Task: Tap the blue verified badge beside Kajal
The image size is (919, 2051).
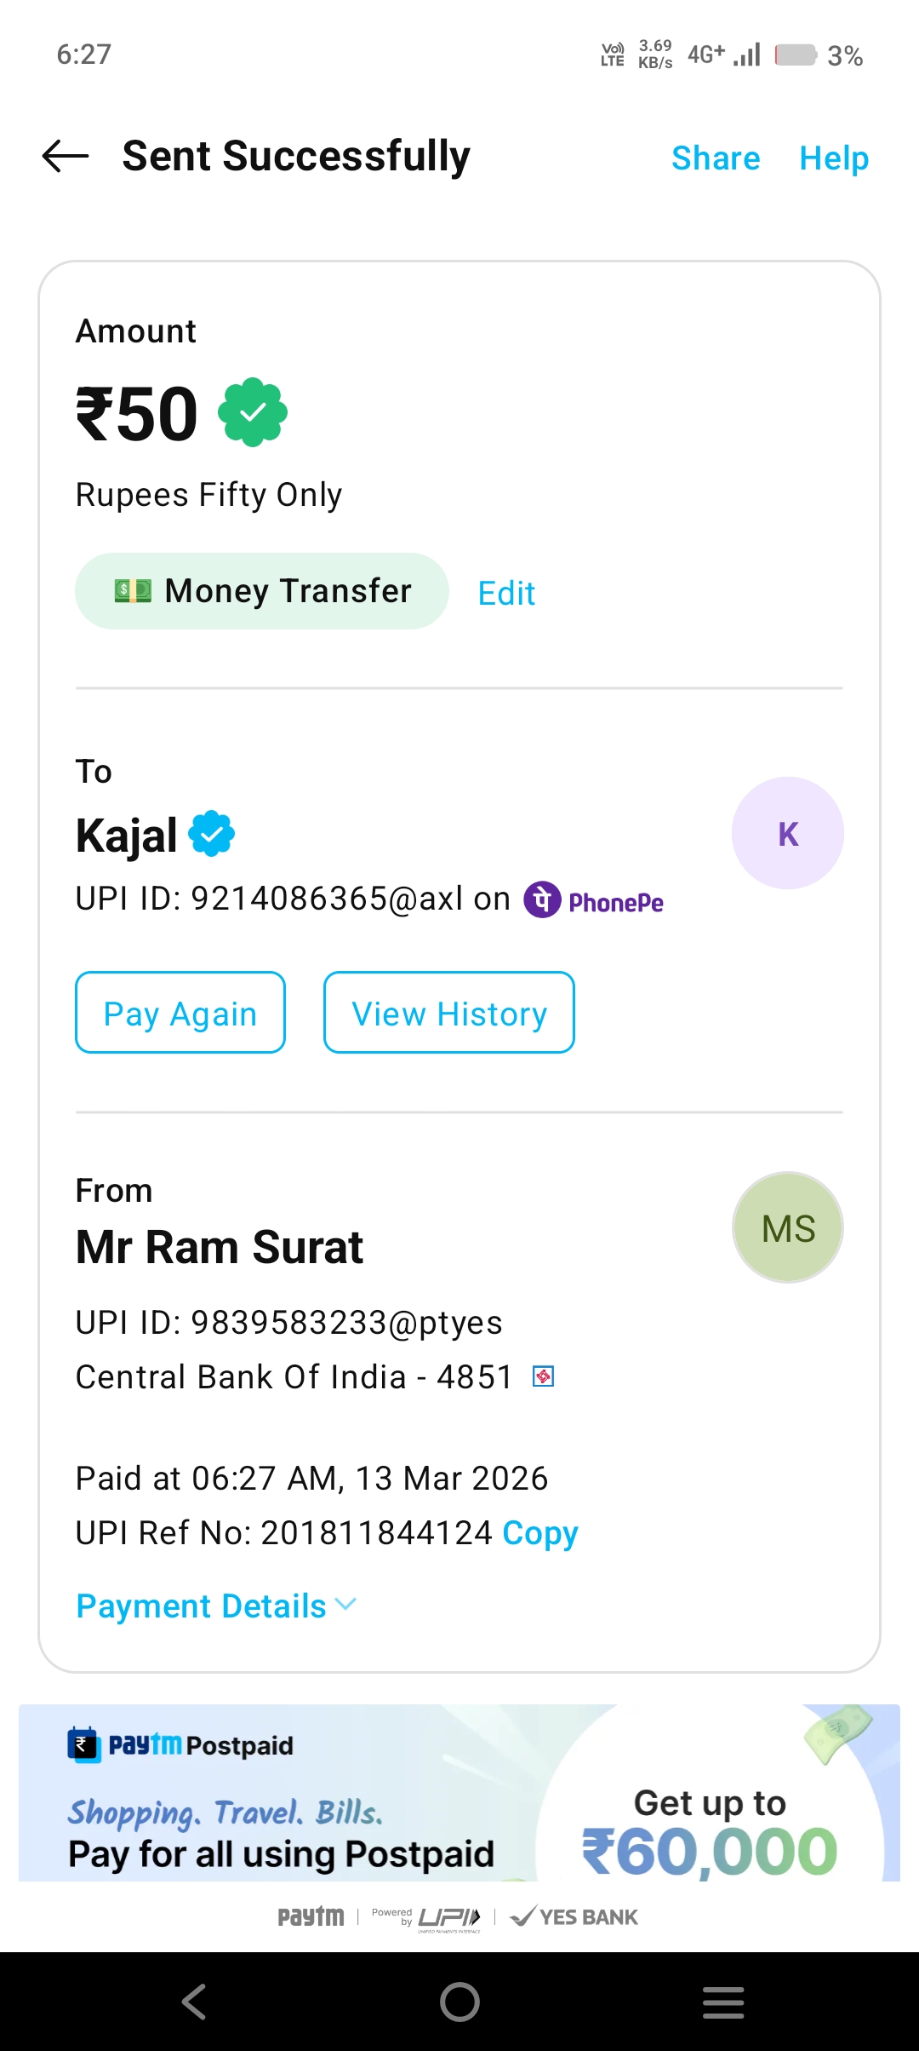Action: pyautogui.click(x=211, y=833)
